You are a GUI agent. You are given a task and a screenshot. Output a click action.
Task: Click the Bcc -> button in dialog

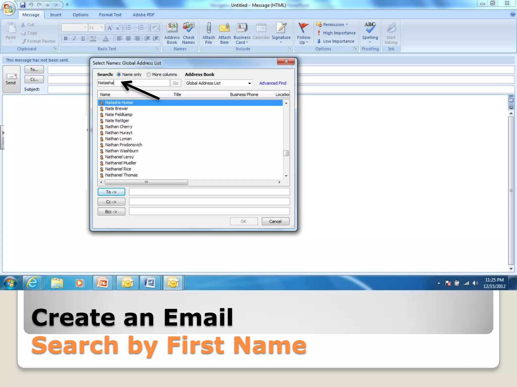(111, 212)
